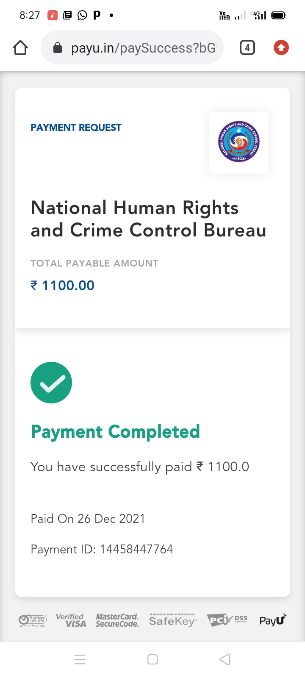Tap the American Express SafeKey logo
The height and width of the screenshot is (678, 305).
point(172,620)
